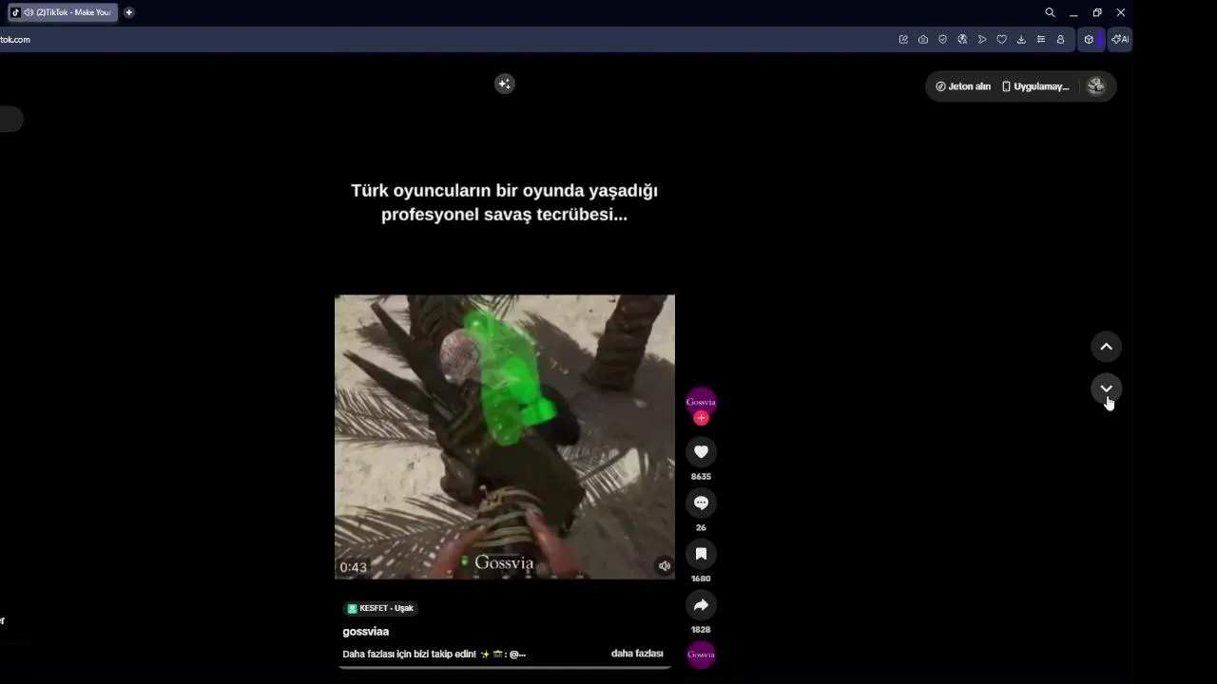Open the browser account profile icon
The image size is (1217, 684).
[x=1060, y=39]
